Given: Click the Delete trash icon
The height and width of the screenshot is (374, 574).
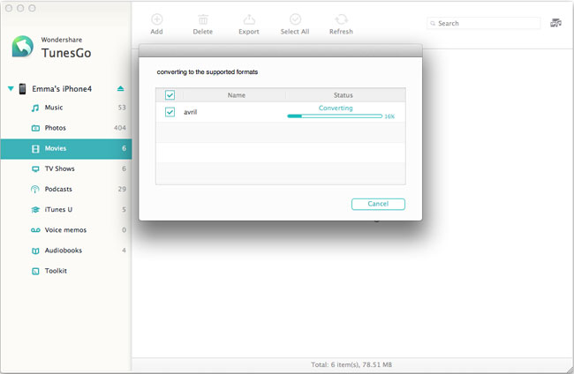Looking at the screenshot, I should (x=203, y=19).
